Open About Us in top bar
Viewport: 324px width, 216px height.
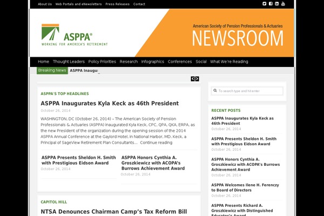click(x=45, y=4)
